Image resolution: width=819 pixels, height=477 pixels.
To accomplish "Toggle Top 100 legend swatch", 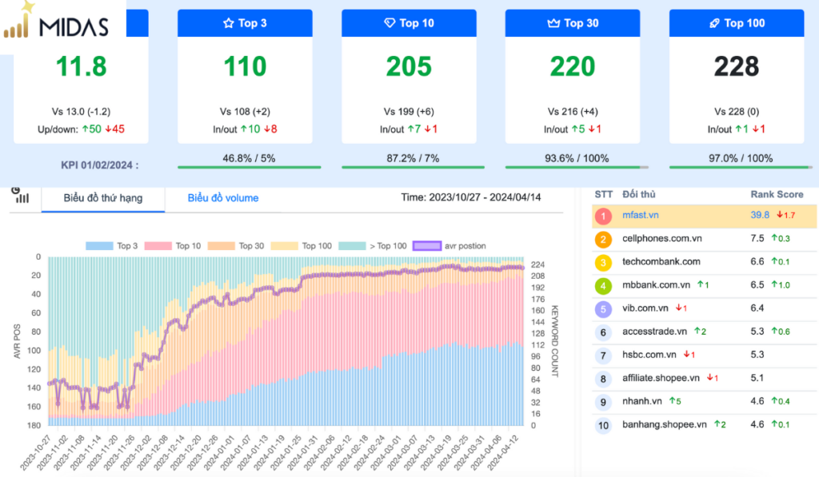I will point(284,246).
